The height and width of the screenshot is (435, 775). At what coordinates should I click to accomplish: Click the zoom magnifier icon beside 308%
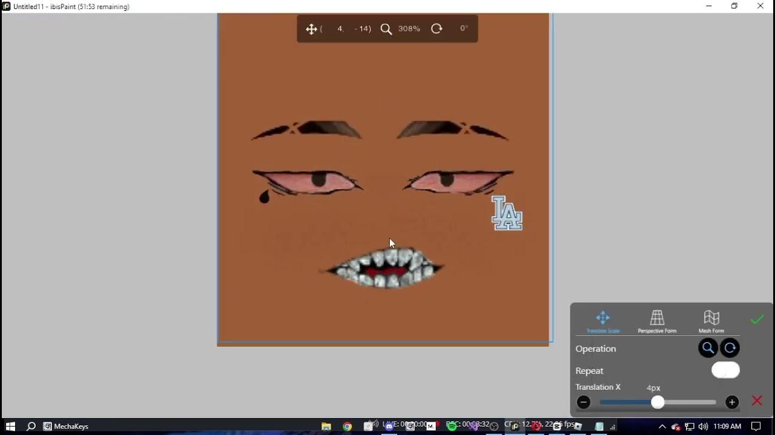(386, 29)
